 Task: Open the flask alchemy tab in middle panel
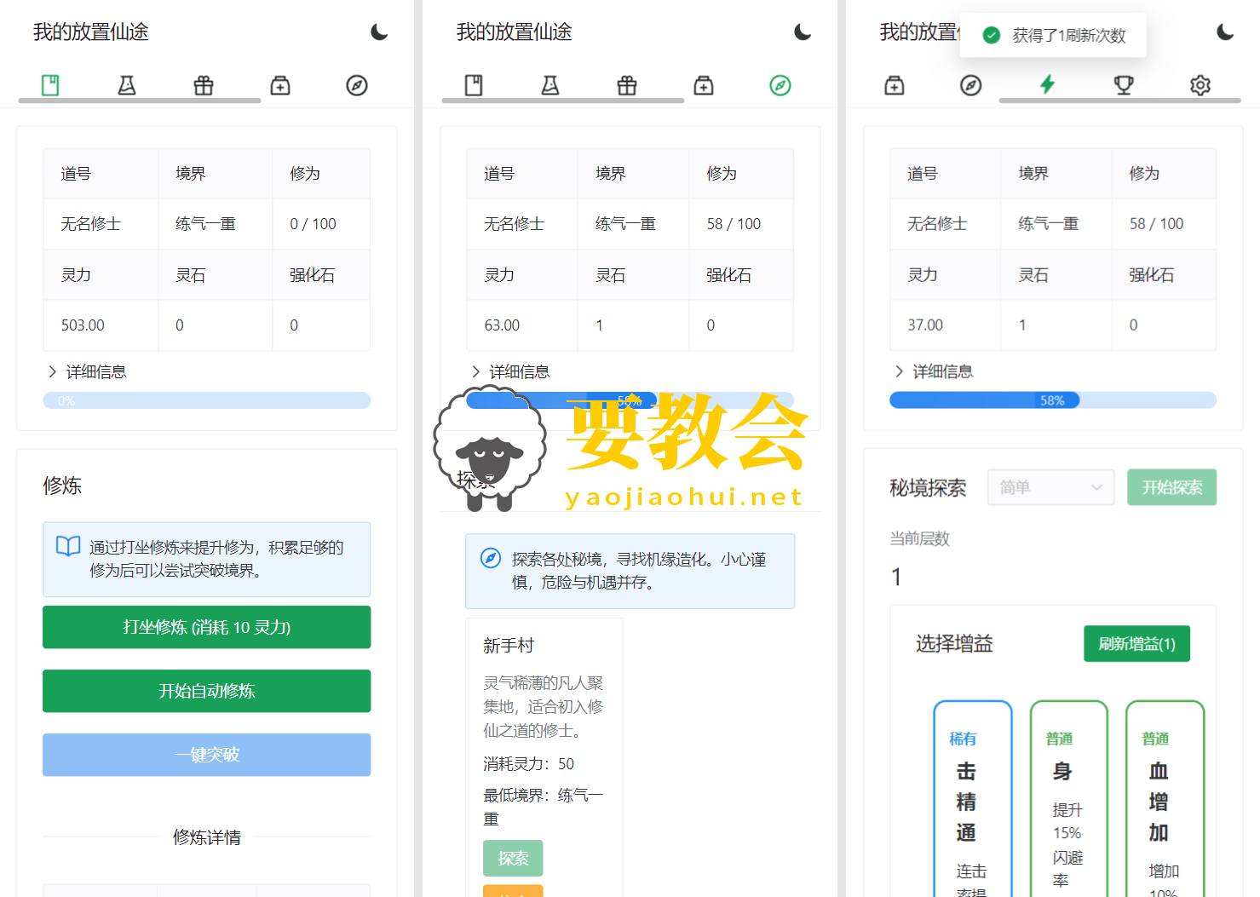pos(550,85)
